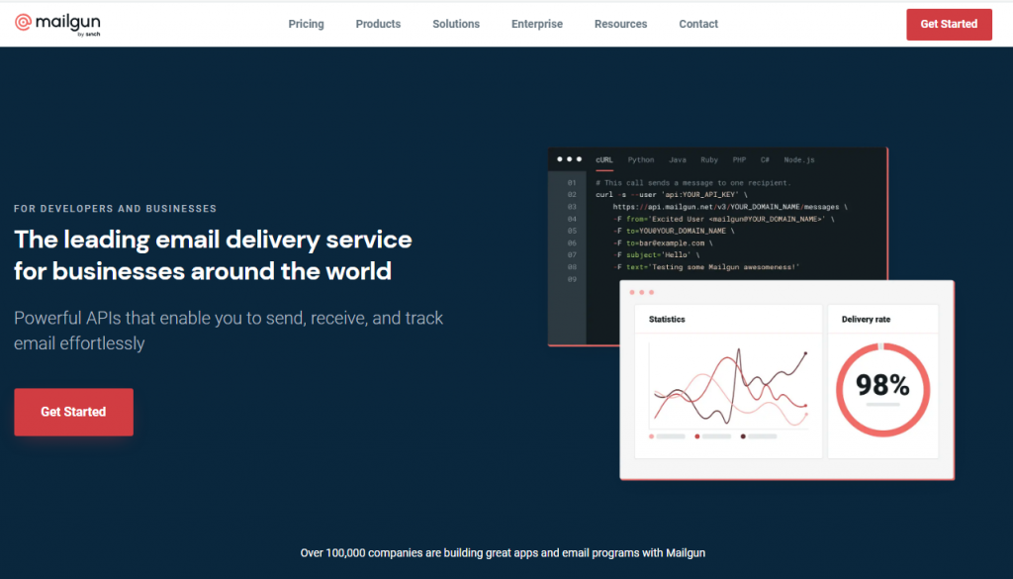Switch to the C# code tab
1013x579 pixels.
[765, 159]
